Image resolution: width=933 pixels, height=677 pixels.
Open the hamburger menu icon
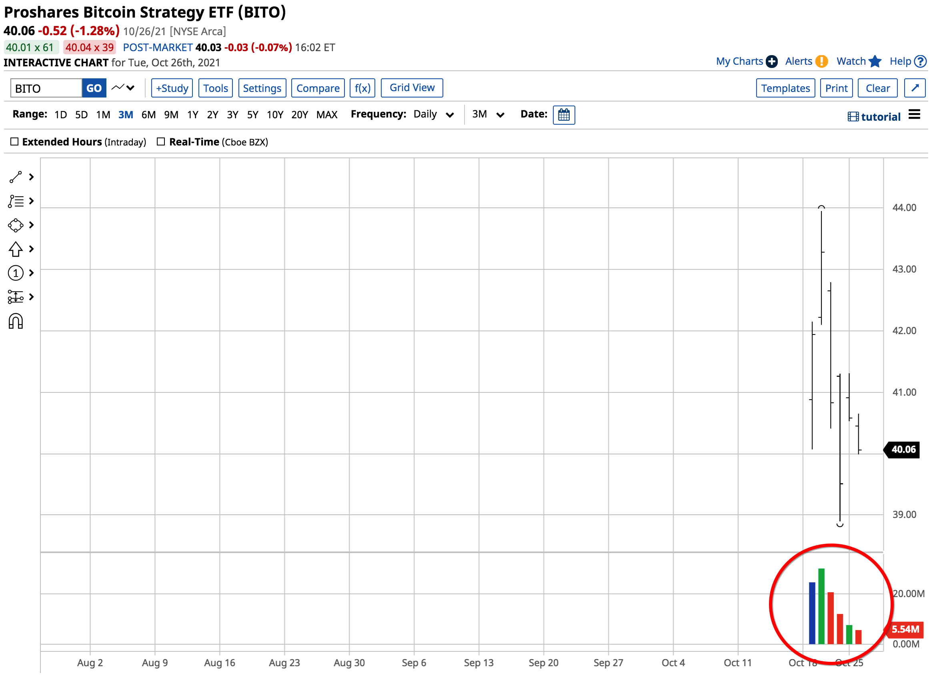(x=914, y=114)
